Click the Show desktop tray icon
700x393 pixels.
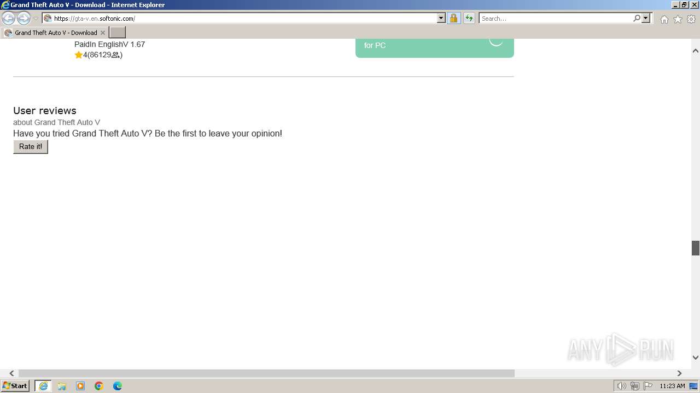[693, 386]
